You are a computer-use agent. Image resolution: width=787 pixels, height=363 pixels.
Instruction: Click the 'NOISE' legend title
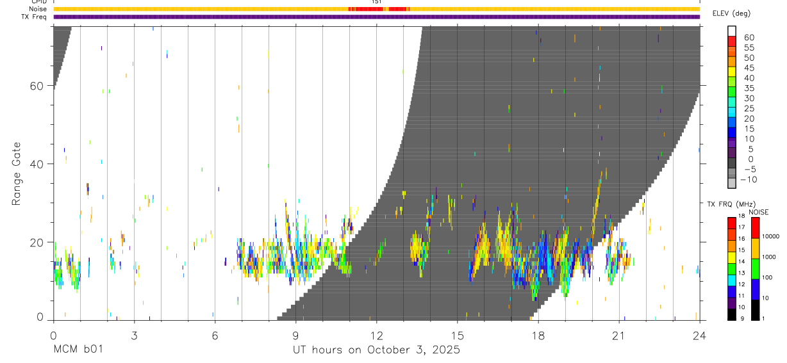point(758,212)
